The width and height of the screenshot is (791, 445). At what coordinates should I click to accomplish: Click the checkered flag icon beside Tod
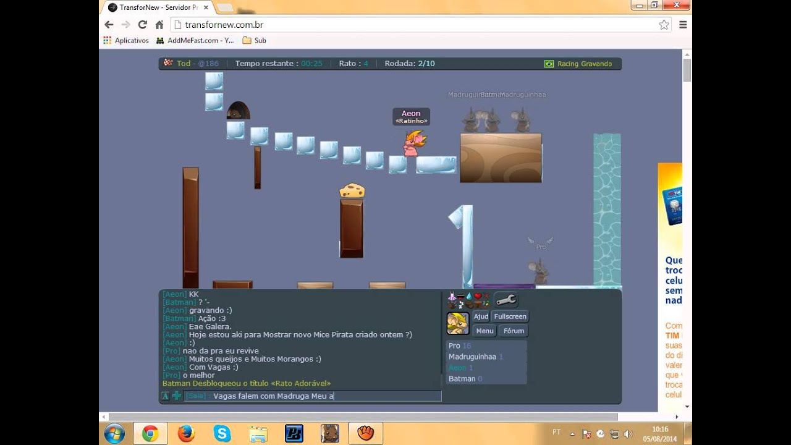click(168, 63)
